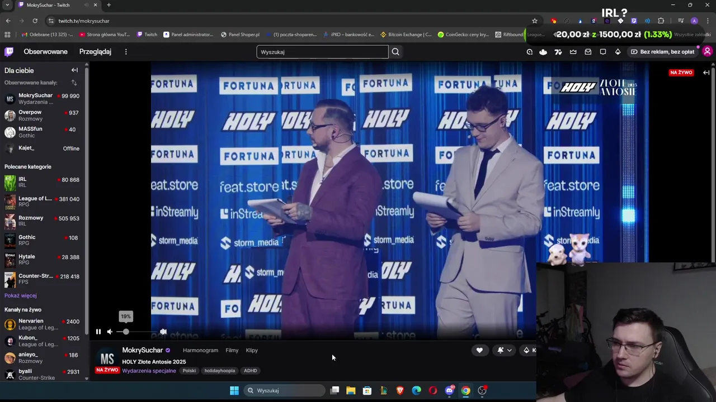
Task: Open the Chrome apps grid icon
Action: click(7, 35)
